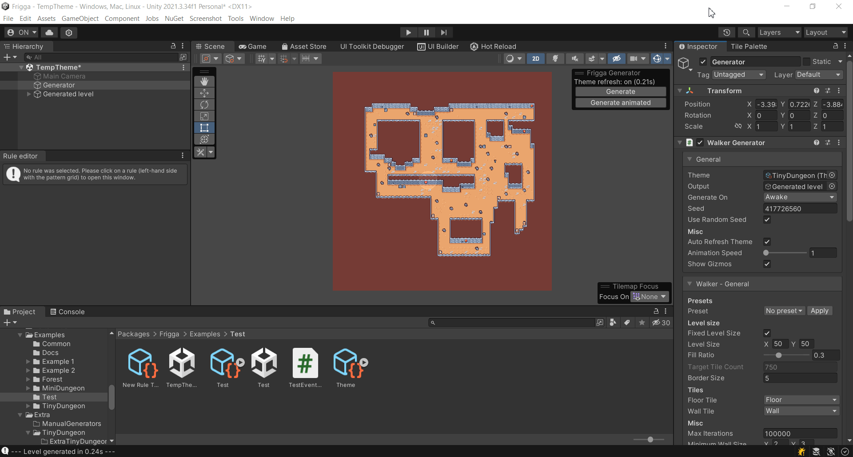Screen dimensions: 853x457
Task: Open the Screenshot menu
Action: (205, 19)
